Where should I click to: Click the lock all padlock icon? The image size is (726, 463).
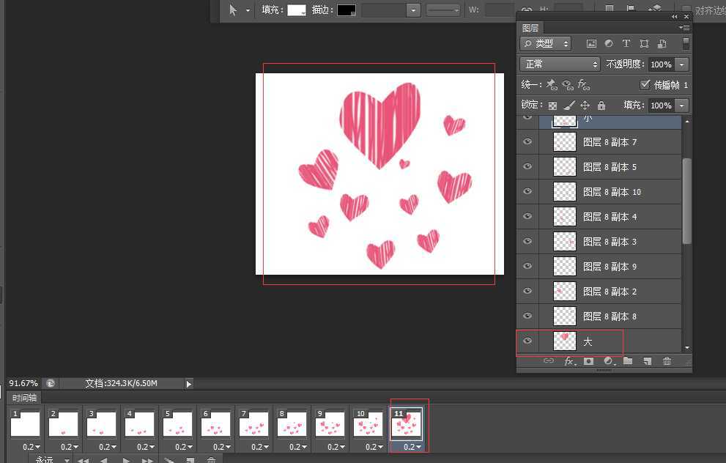pyautogui.click(x=601, y=105)
